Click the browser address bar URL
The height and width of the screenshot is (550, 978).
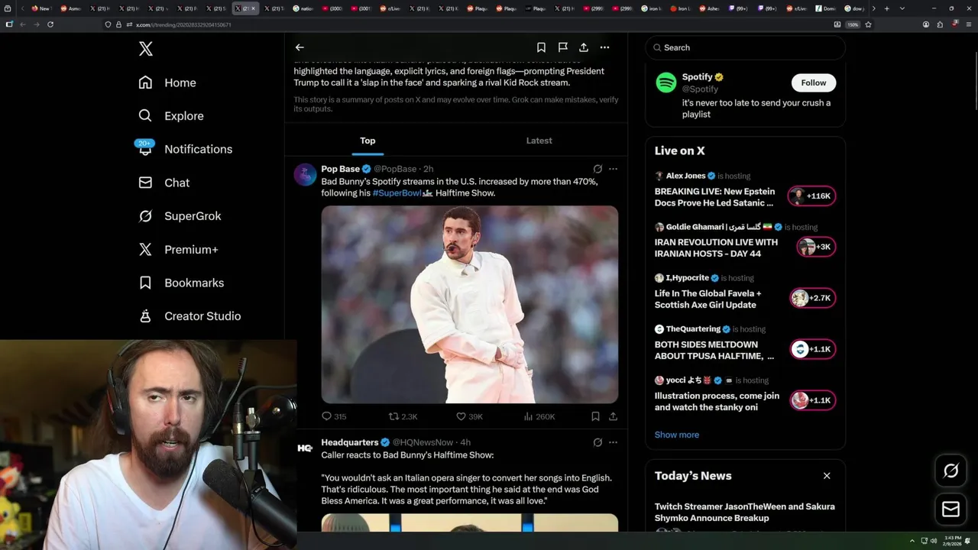tap(183, 24)
